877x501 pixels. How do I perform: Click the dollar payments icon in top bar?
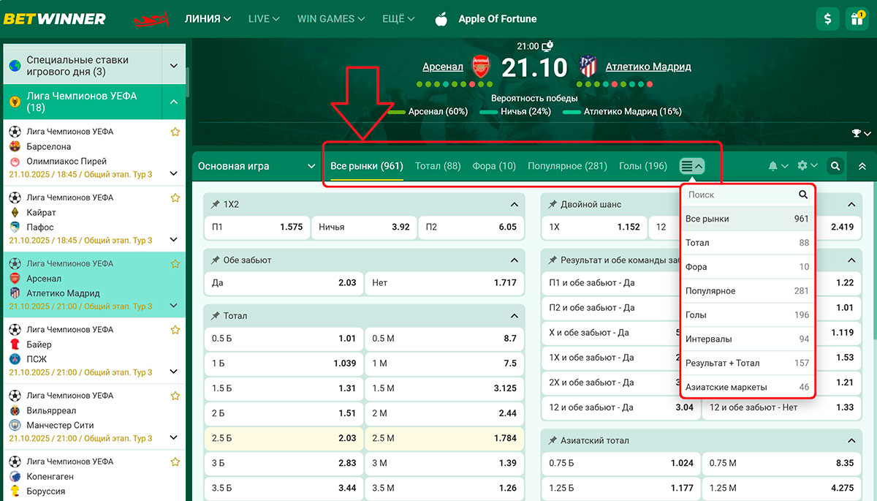click(x=827, y=18)
